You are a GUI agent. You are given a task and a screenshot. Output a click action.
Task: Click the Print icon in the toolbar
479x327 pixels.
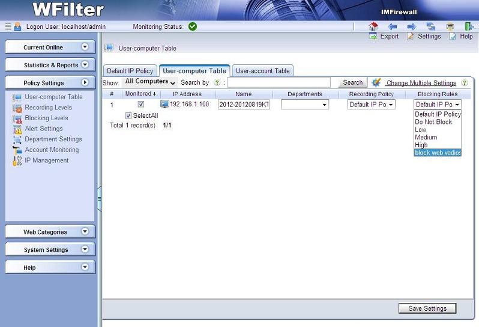pos(450,26)
